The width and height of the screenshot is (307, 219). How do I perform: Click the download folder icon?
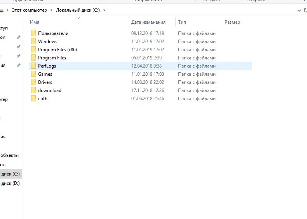pos(33,90)
